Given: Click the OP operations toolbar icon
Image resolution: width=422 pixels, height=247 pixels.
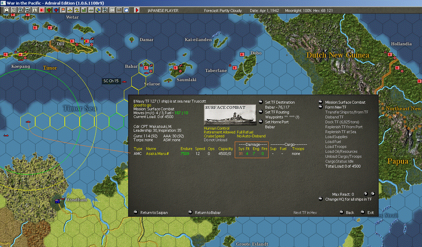Looking at the screenshot, I should coord(112,10).
